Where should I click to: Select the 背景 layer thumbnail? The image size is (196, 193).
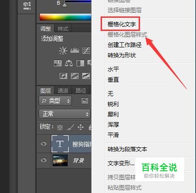point(60,160)
